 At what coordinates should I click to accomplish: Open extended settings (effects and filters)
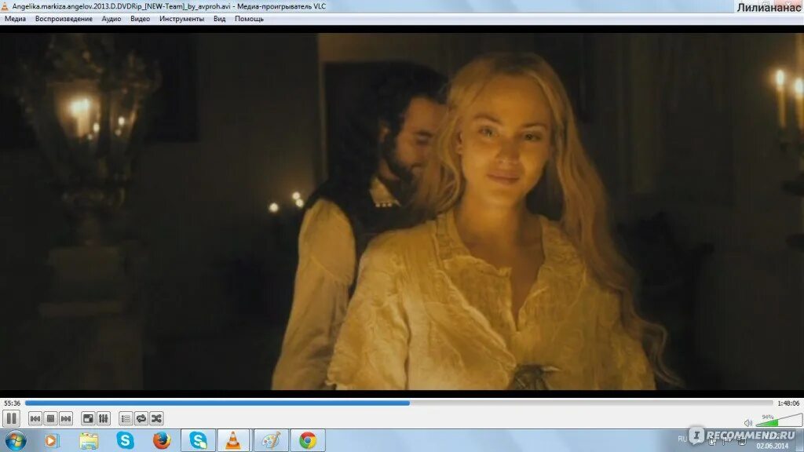coord(104,419)
